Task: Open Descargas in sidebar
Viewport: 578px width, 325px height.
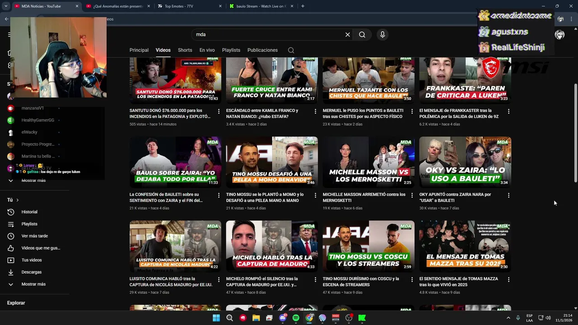Action: tap(32, 272)
